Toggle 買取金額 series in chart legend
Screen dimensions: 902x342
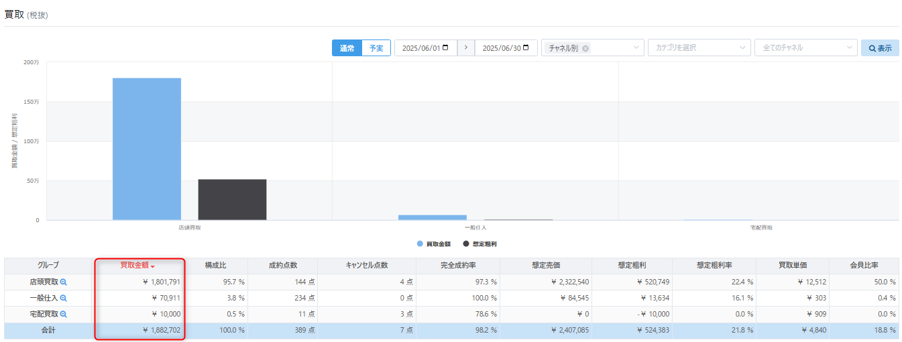coord(433,244)
